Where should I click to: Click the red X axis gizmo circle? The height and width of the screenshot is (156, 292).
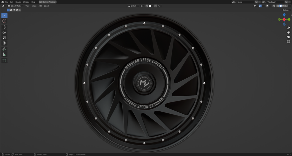(x=284, y=19)
